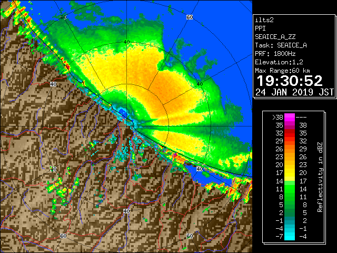This screenshot has height=253, width=337.
Task: Click the 19:30:52 timestamp
Action: tap(290, 81)
